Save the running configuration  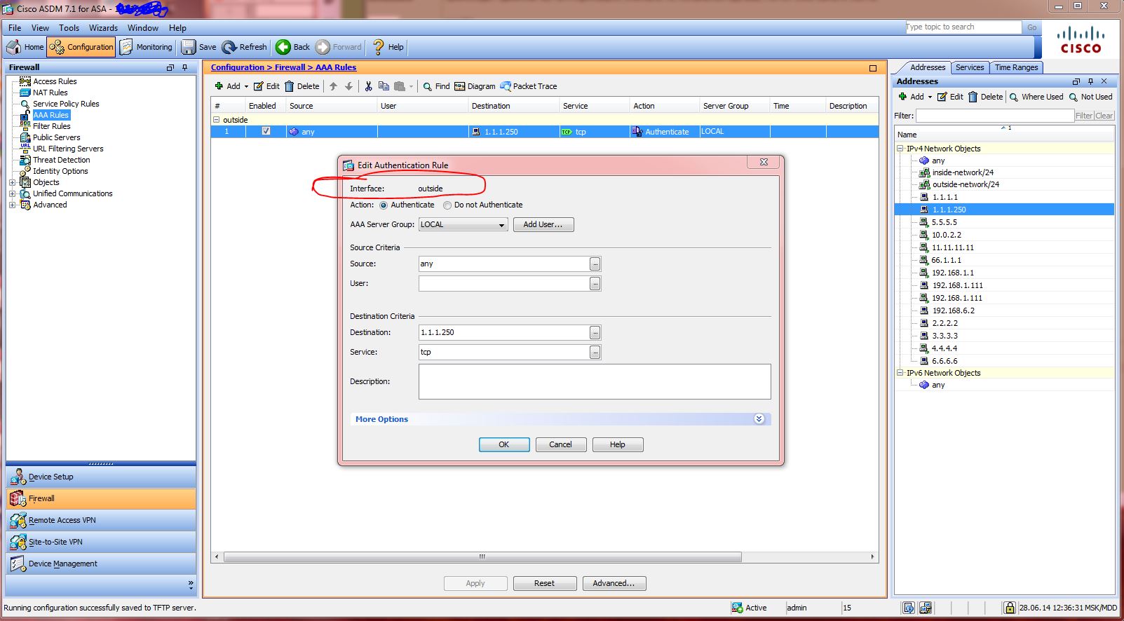pyautogui.click(x=199, y=47)
